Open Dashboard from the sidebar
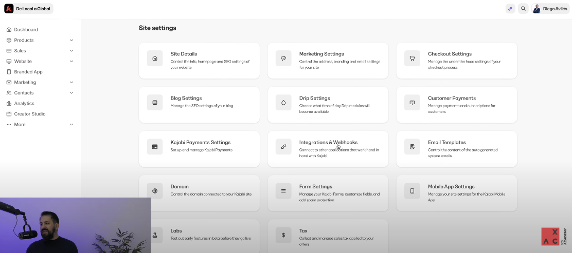The height and width of the screenshot is (253, 572). [26, 30]
